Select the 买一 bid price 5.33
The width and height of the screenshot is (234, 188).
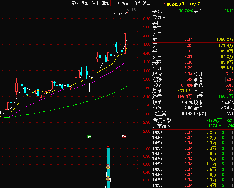tap(188, 45)
